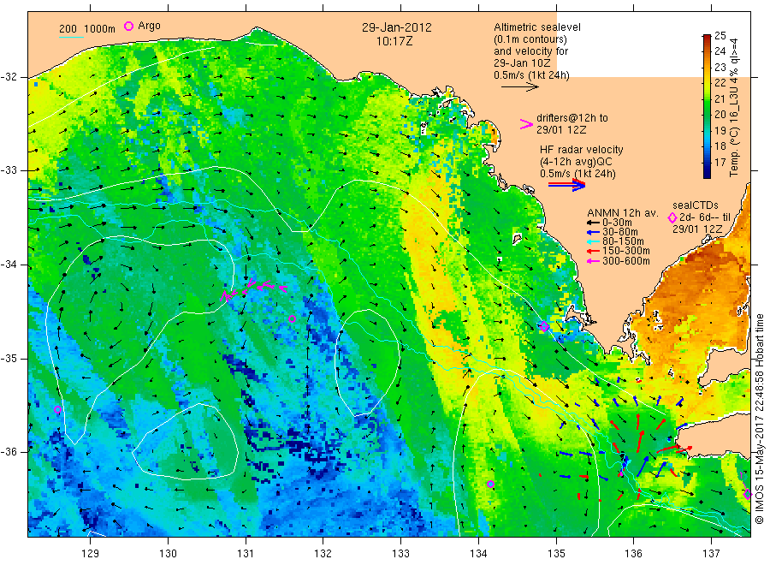The image size is (770, 565).
Task: Click the 133 longitude axis label
Action: [400, 554]
